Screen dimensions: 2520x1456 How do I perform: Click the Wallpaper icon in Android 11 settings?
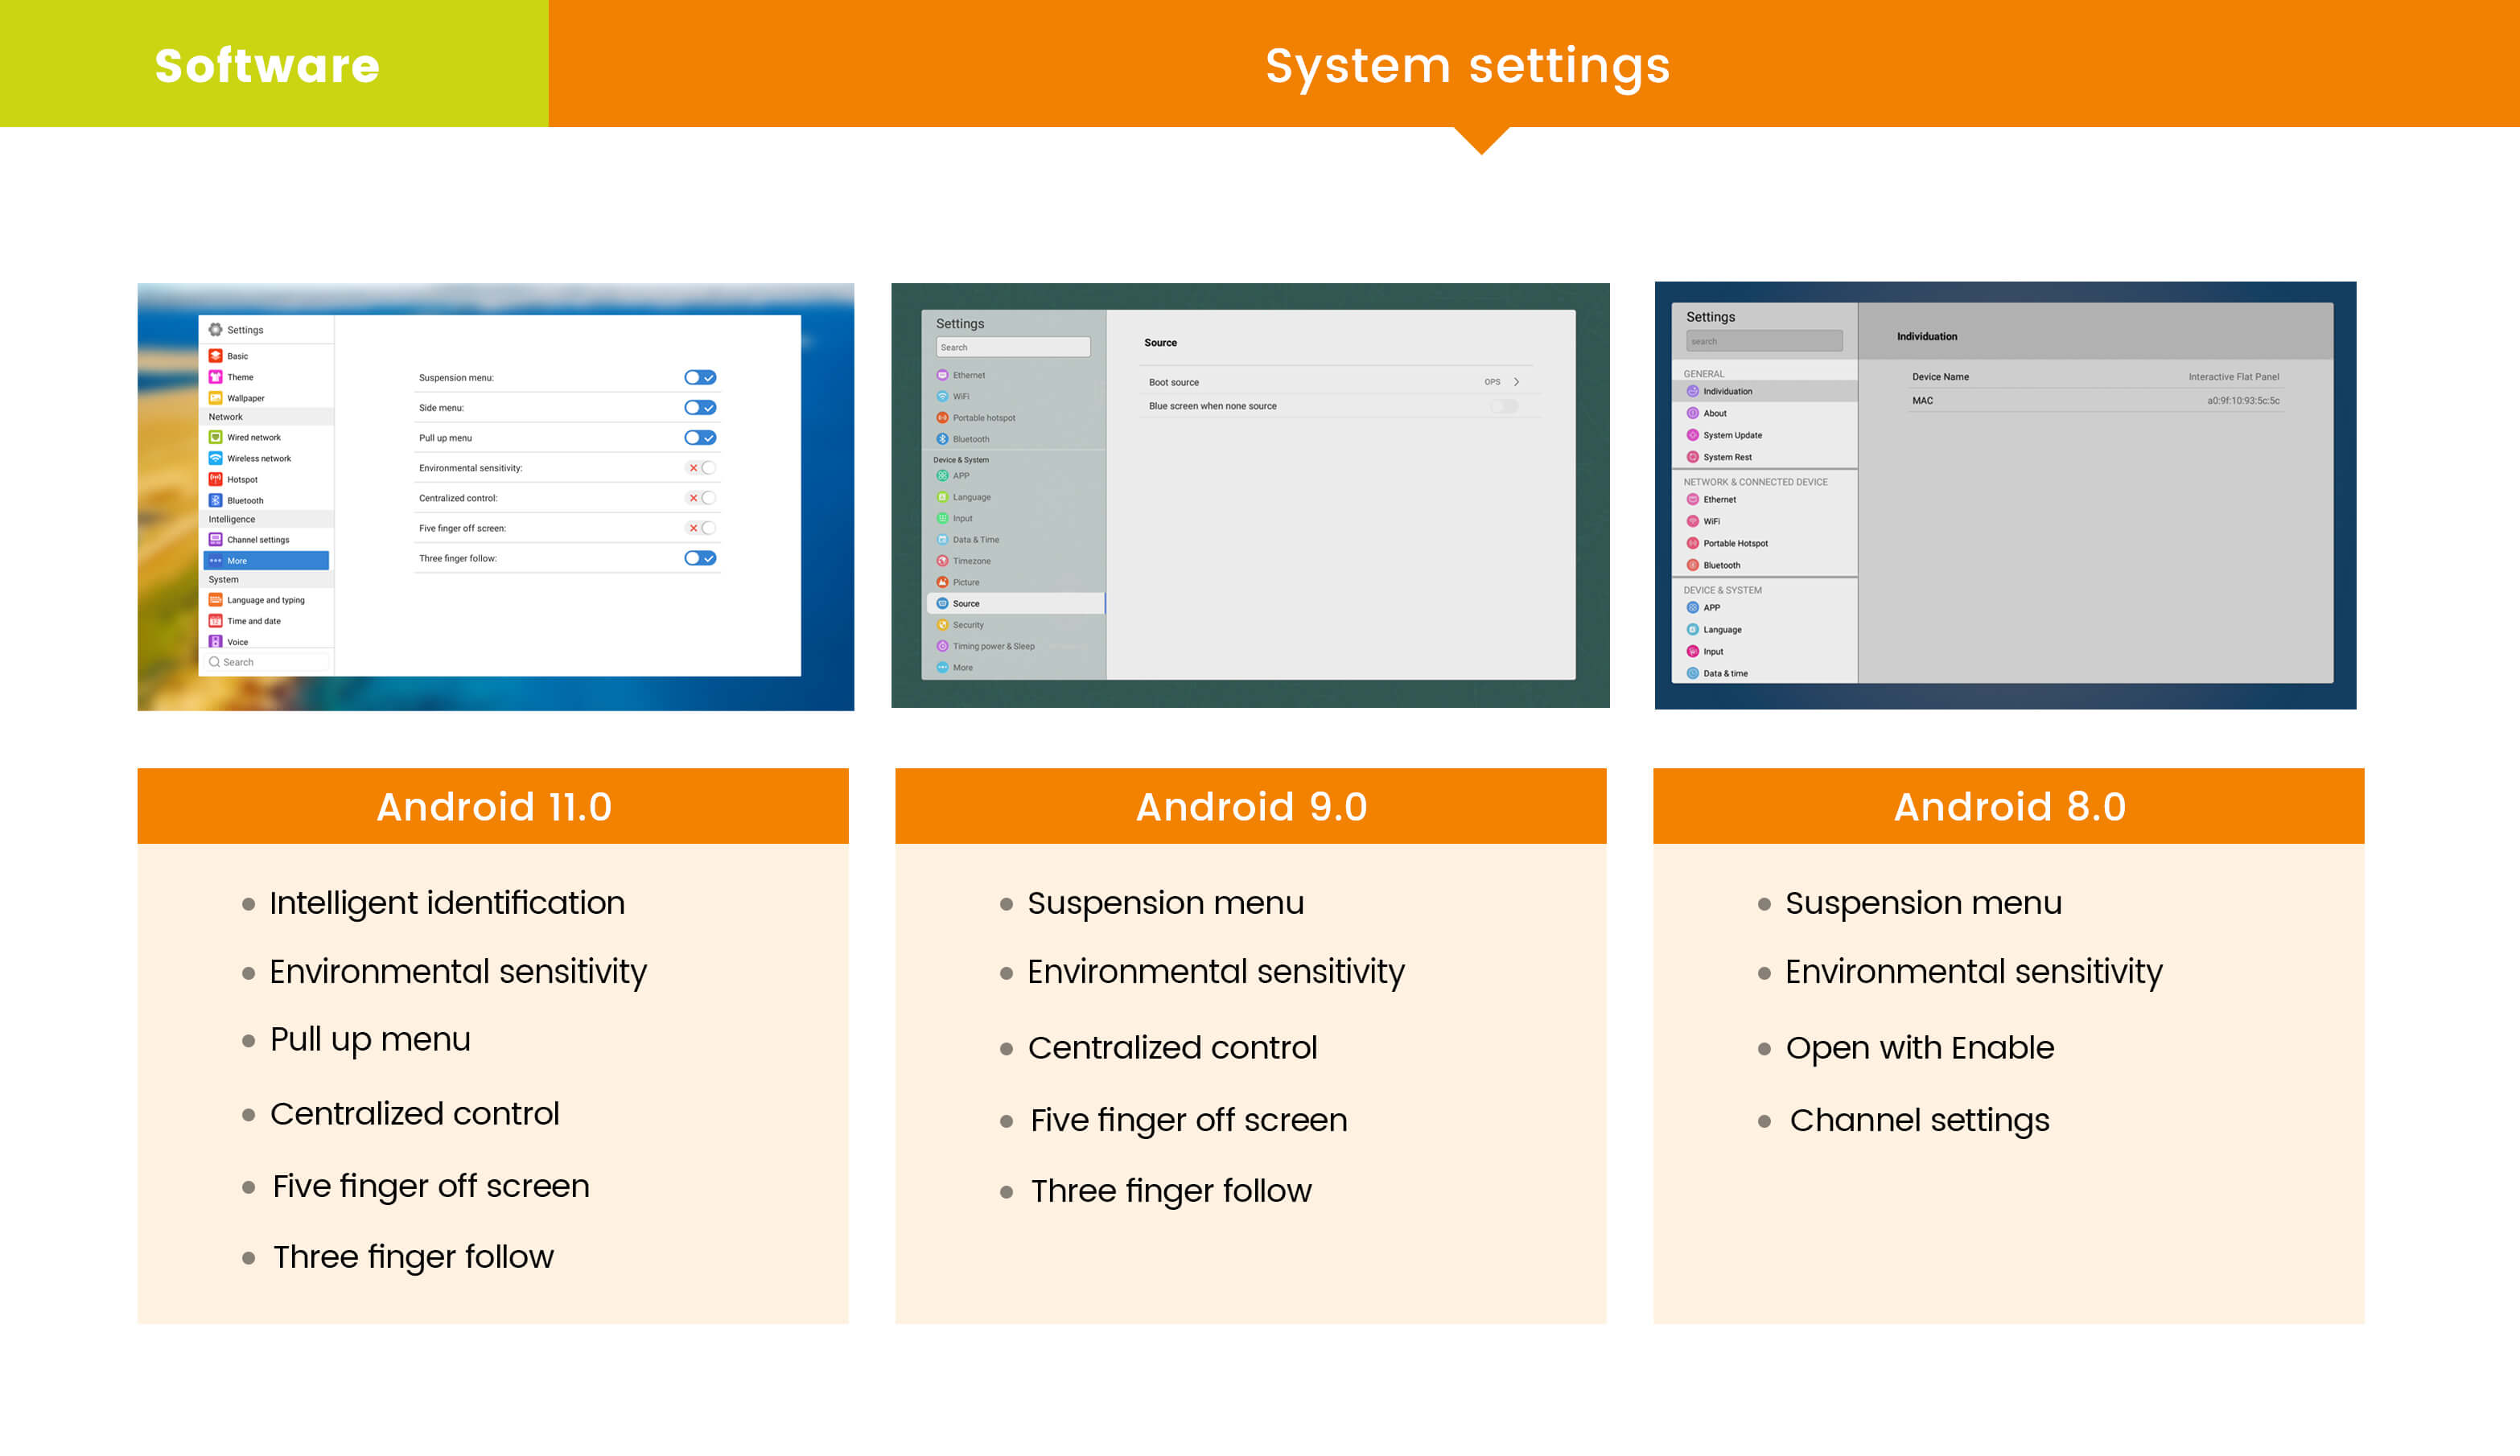pos(215,398)
